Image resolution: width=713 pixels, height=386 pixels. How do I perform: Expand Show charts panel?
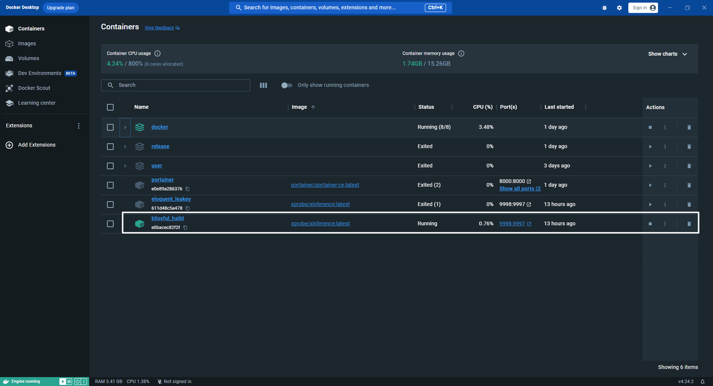667,54
